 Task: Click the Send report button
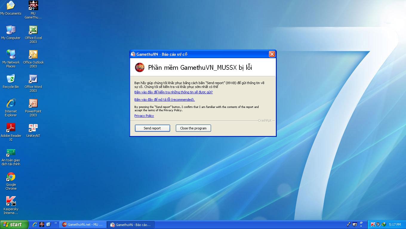[152, 128]
